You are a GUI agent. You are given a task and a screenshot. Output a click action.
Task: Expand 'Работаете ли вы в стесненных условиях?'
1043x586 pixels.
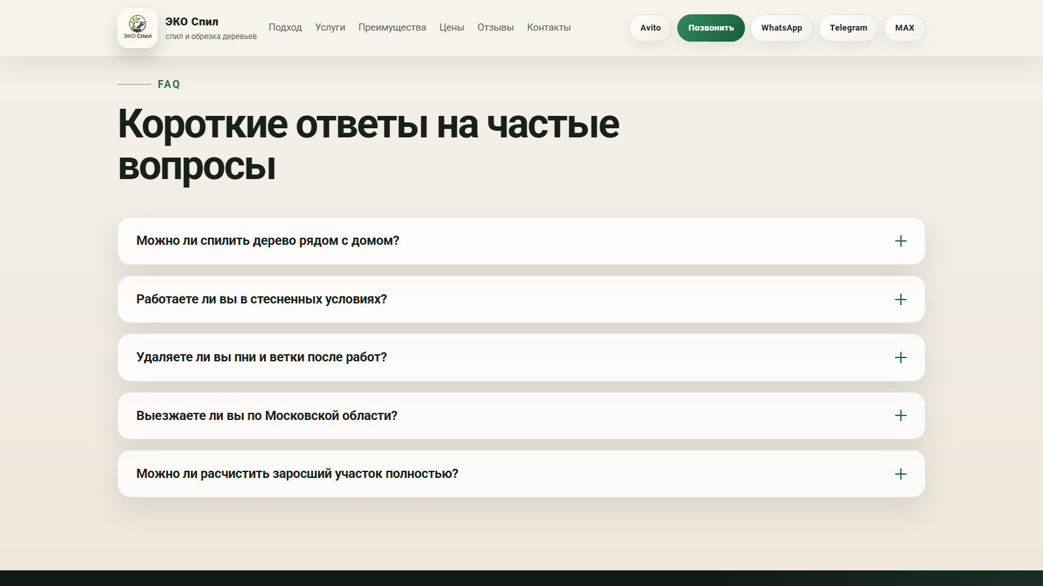(521, 300)
